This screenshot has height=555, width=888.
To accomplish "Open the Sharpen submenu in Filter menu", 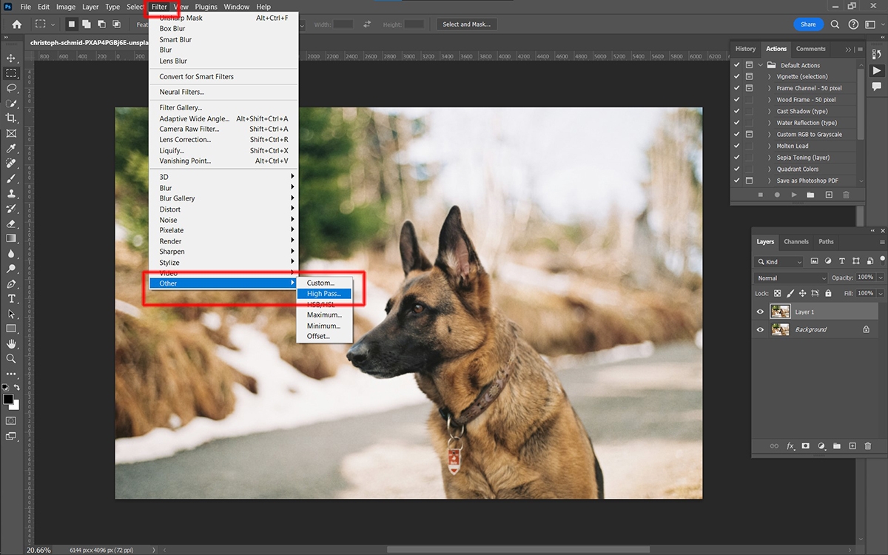I will coord(223,252).
